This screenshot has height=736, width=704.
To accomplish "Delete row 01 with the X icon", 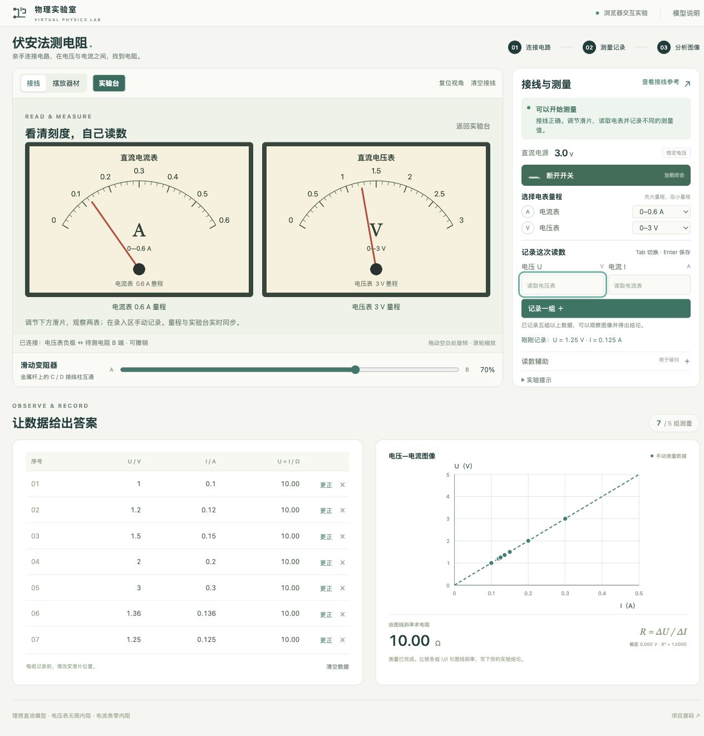I will (x=342, y=485).
